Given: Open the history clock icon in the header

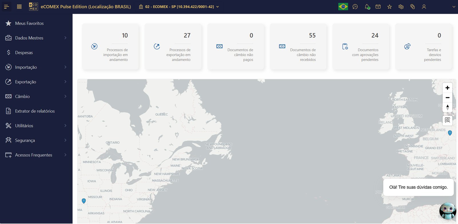Looking at the screenshot, I should (x=355, y=7).
